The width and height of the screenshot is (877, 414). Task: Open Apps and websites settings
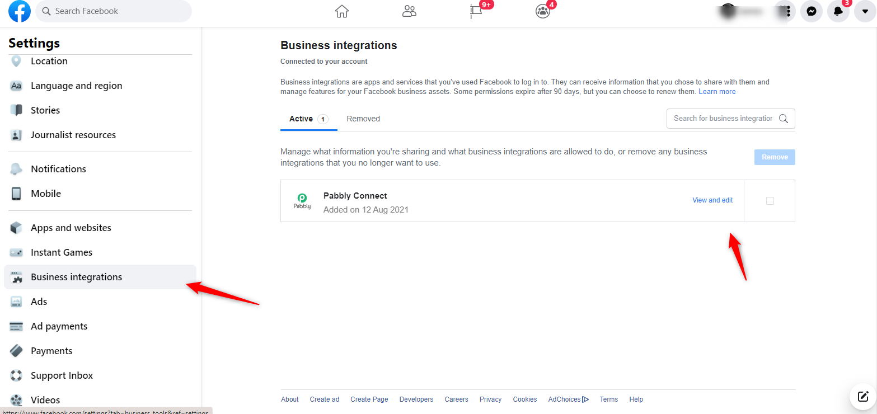click(71, 228)
